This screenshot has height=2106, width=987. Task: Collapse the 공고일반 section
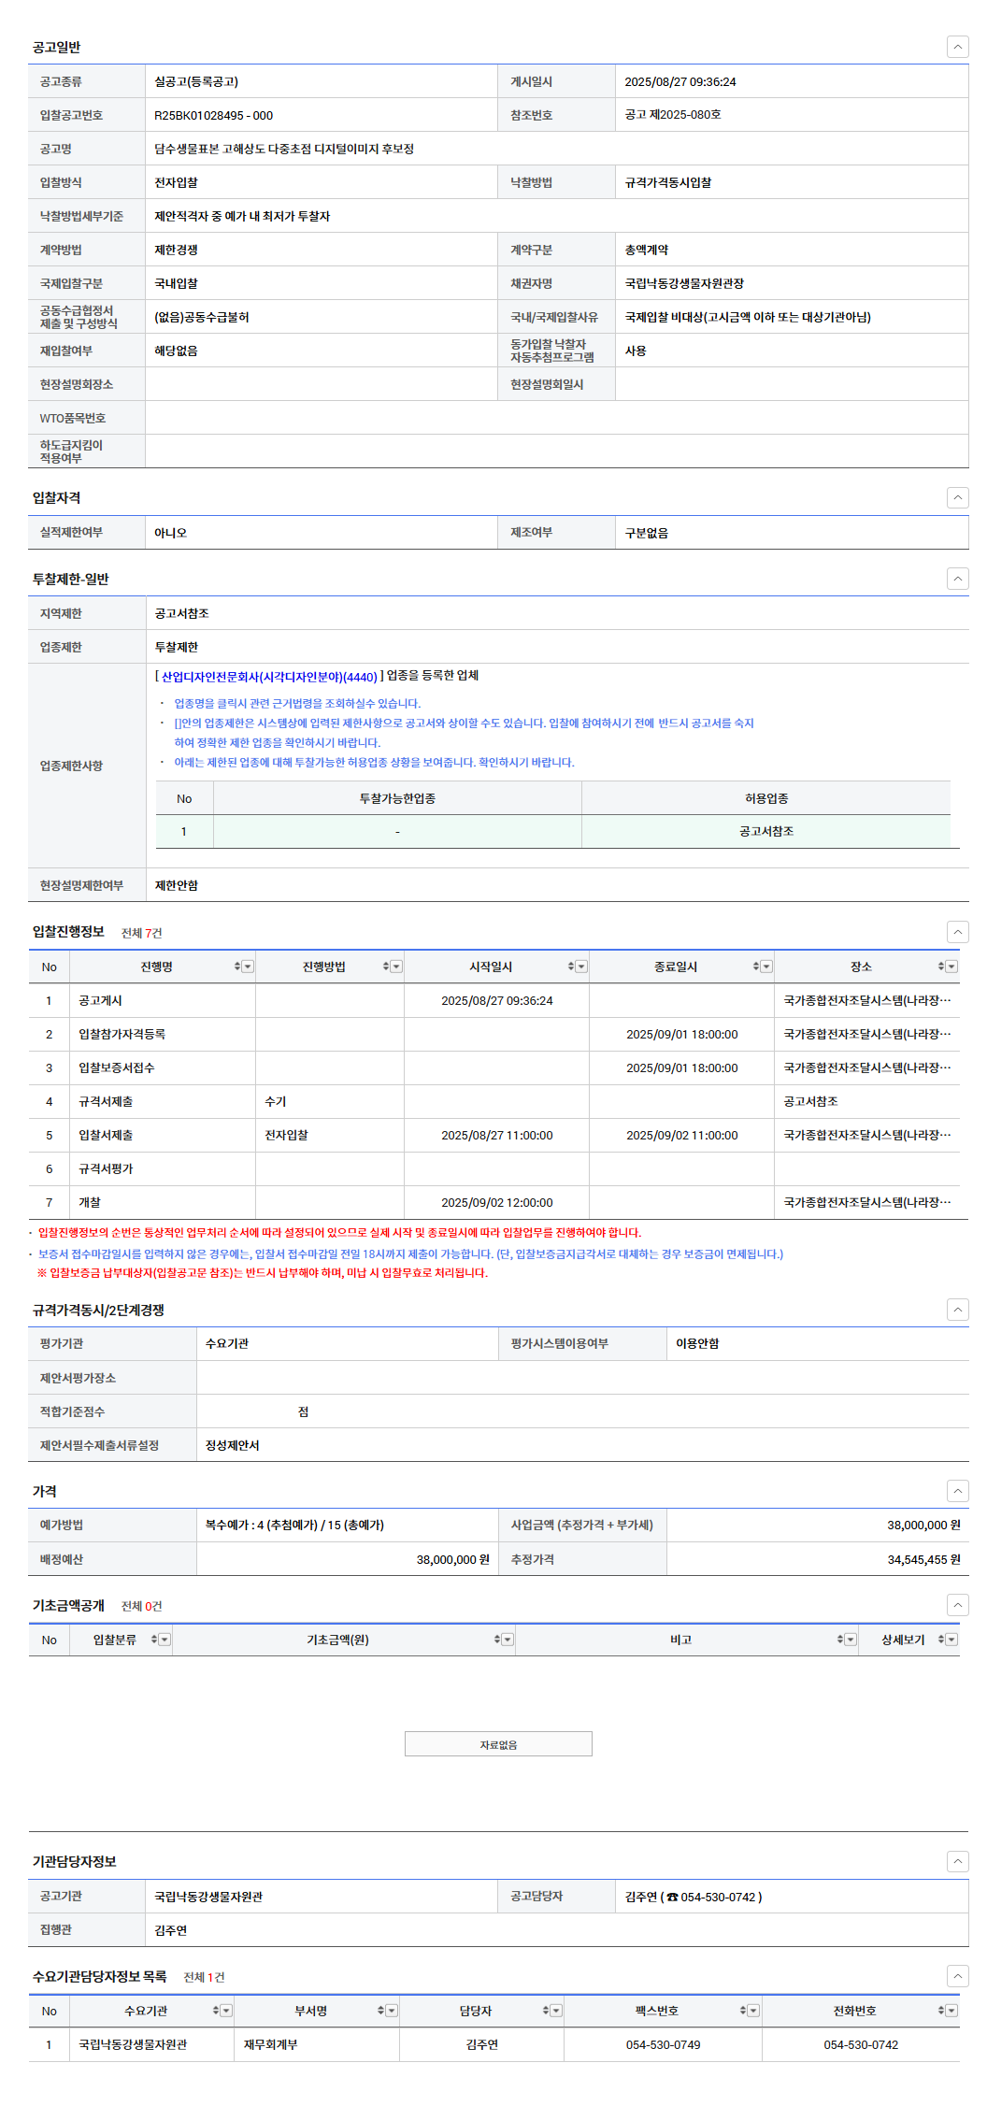957,47
